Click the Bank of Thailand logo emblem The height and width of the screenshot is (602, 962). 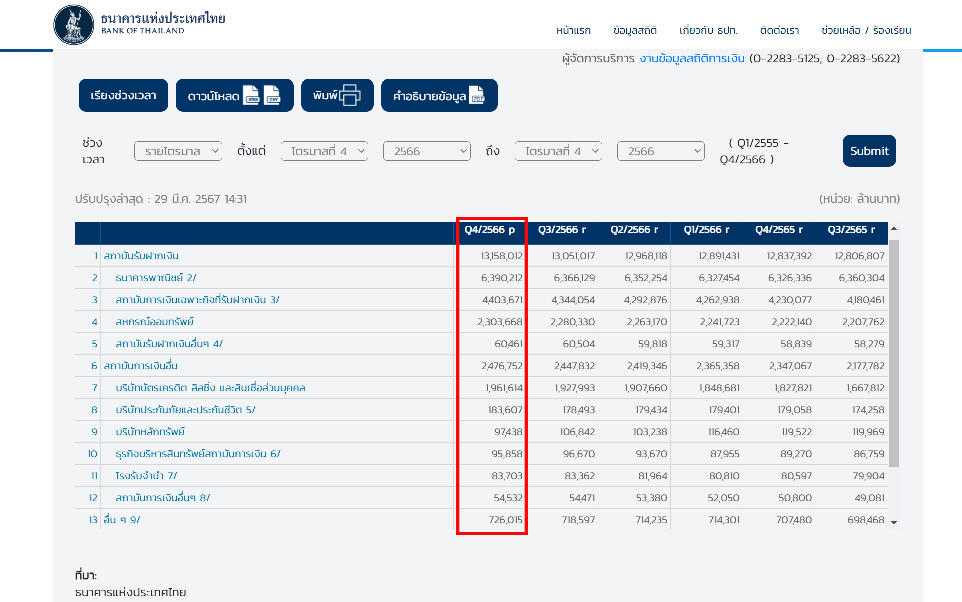[74, 25]
